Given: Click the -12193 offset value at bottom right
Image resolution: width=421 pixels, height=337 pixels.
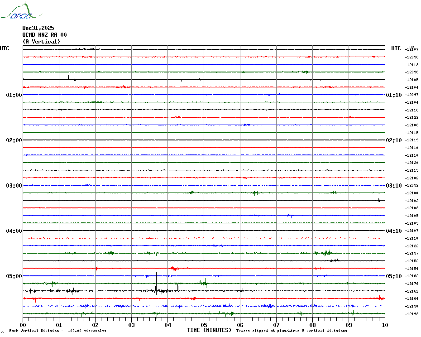Looking at the screenshot, I should (x=412, y=314).
